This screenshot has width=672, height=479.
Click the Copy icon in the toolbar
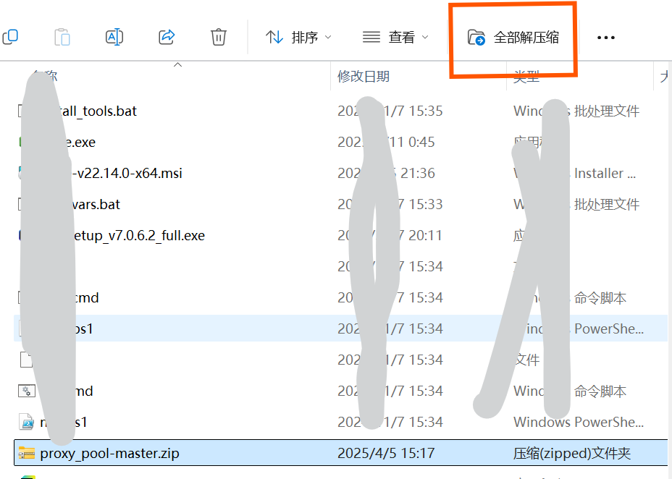tap(10, 36)
